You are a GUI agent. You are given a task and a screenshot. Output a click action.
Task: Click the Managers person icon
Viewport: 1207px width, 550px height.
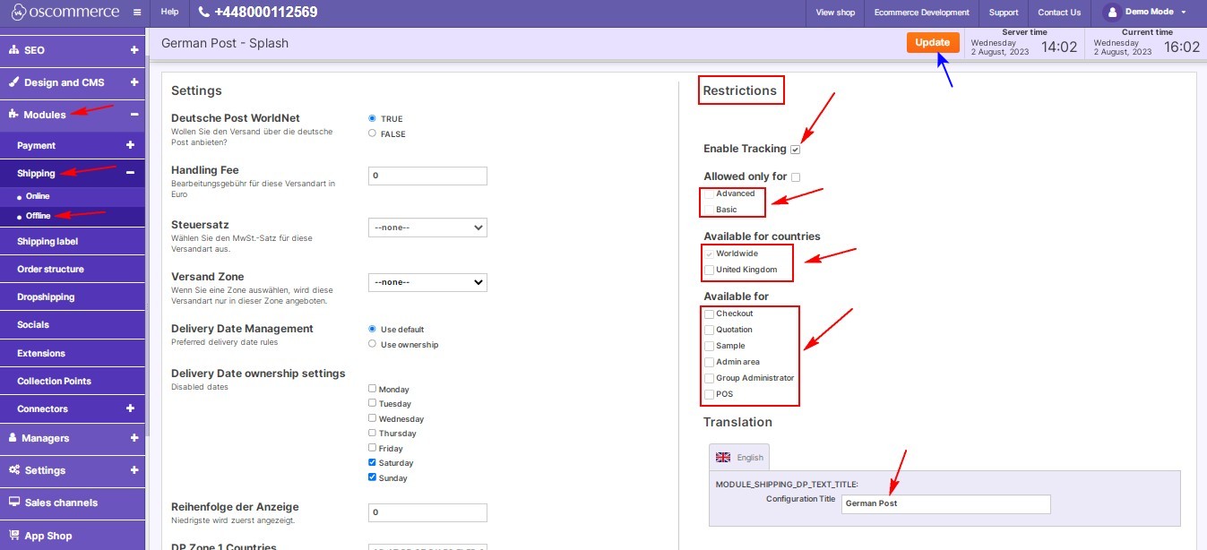13,438
